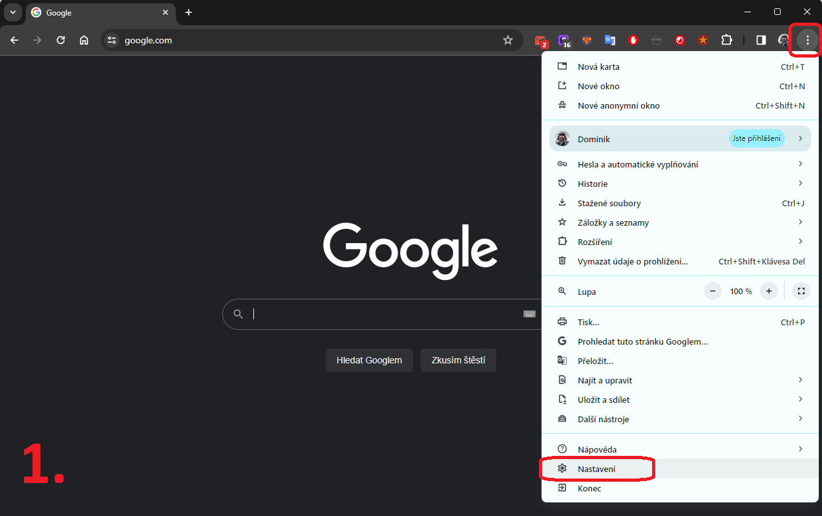Click the google.com address bar
This screenshot has width=822, height=516.
[310, 40]
